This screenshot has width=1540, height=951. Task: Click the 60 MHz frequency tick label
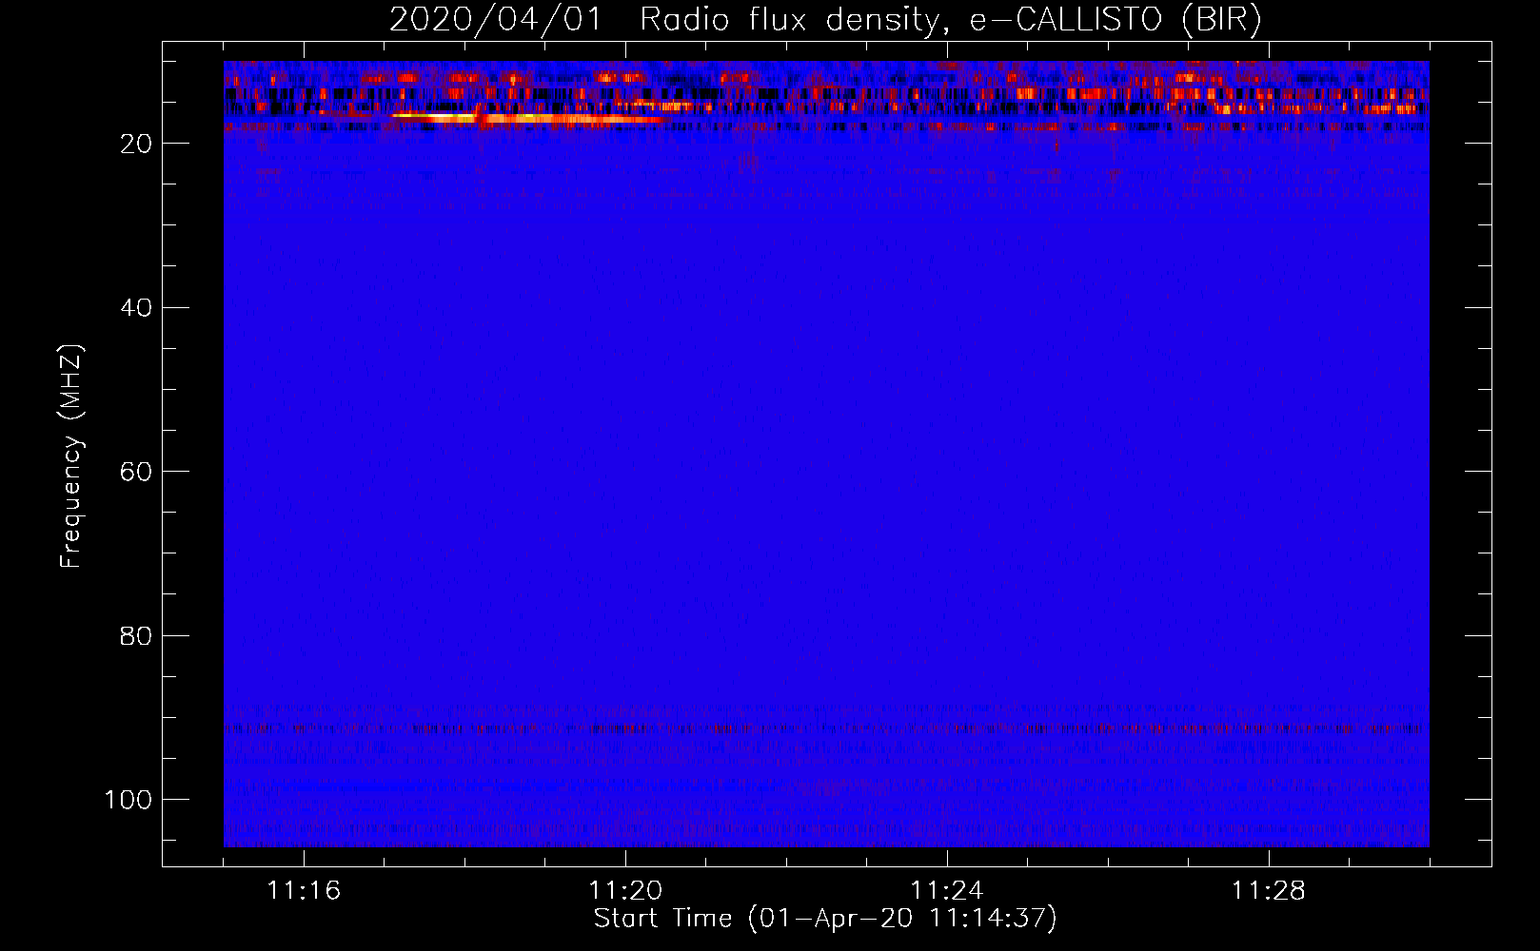136,472
